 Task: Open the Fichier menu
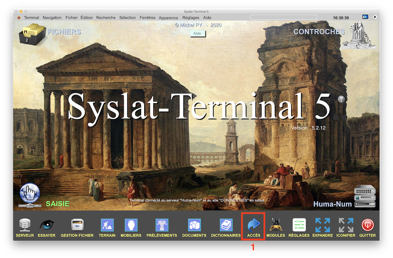[x=72, y=18]
